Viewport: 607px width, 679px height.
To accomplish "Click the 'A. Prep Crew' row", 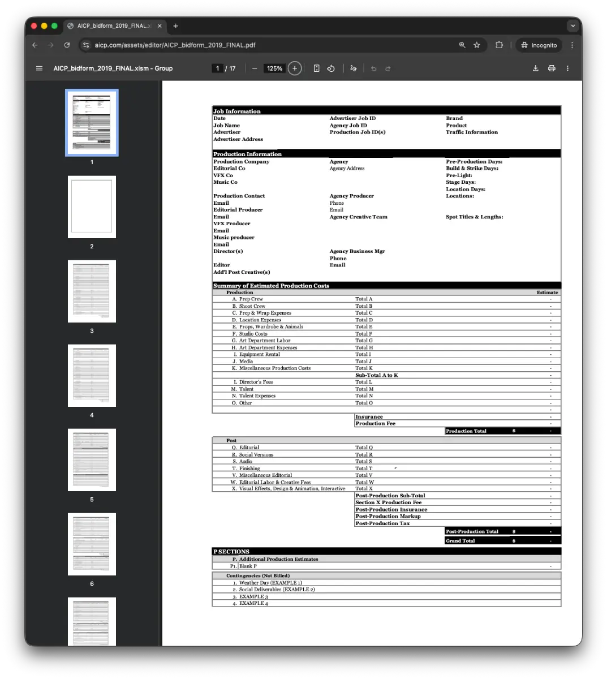I will tap(386, 299).
